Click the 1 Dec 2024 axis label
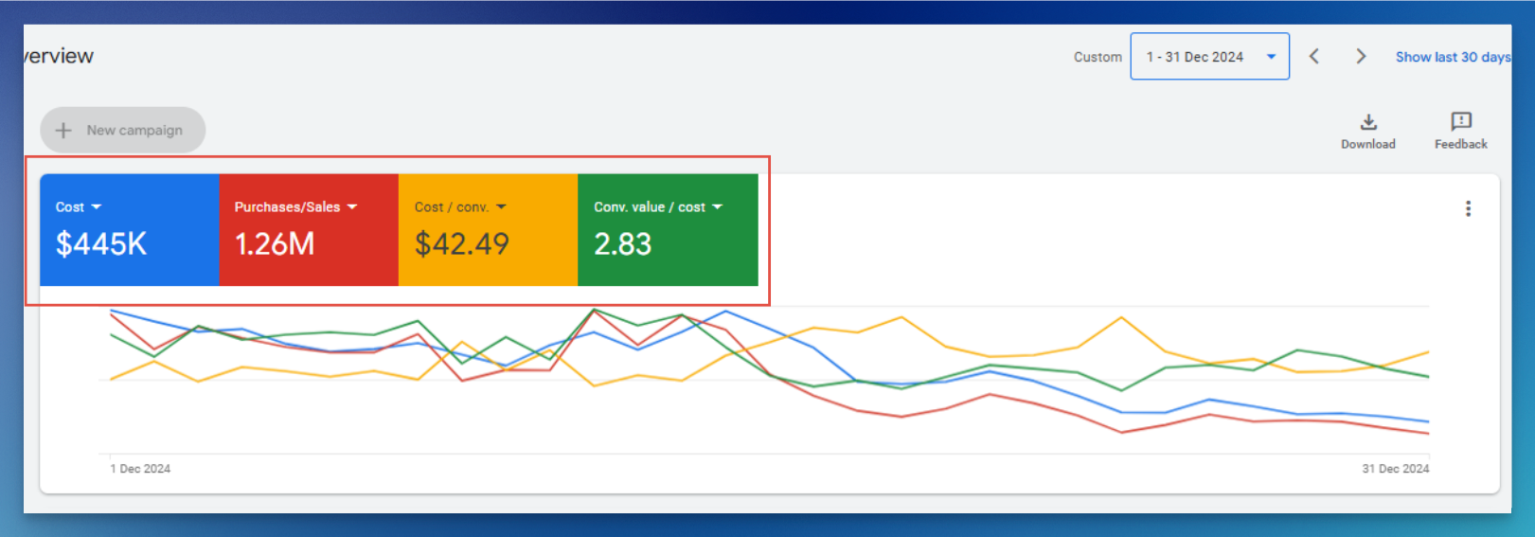 (140, 469)
